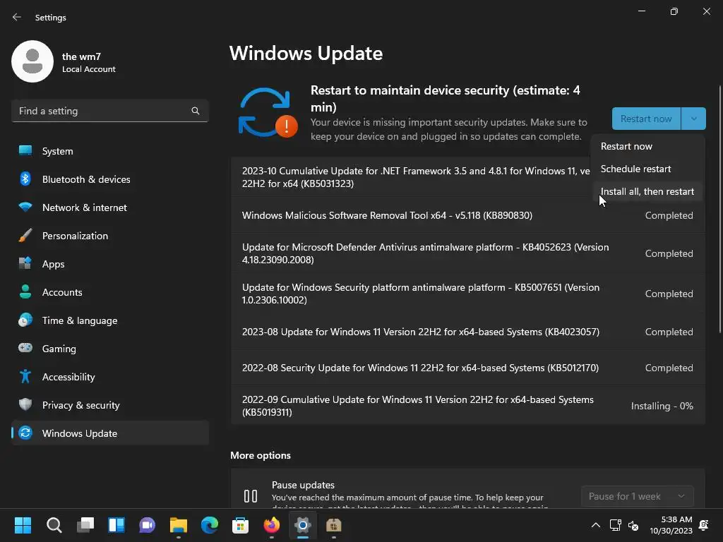Choose Schedule restart from menu

(x=648, y=169)
